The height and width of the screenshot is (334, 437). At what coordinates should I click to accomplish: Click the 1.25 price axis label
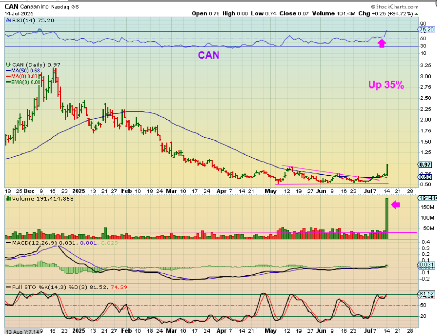(425, 152)
